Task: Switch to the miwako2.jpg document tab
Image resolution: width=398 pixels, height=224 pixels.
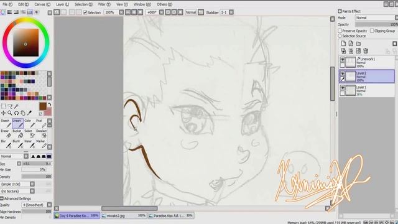Action: [x=124, y=216]
